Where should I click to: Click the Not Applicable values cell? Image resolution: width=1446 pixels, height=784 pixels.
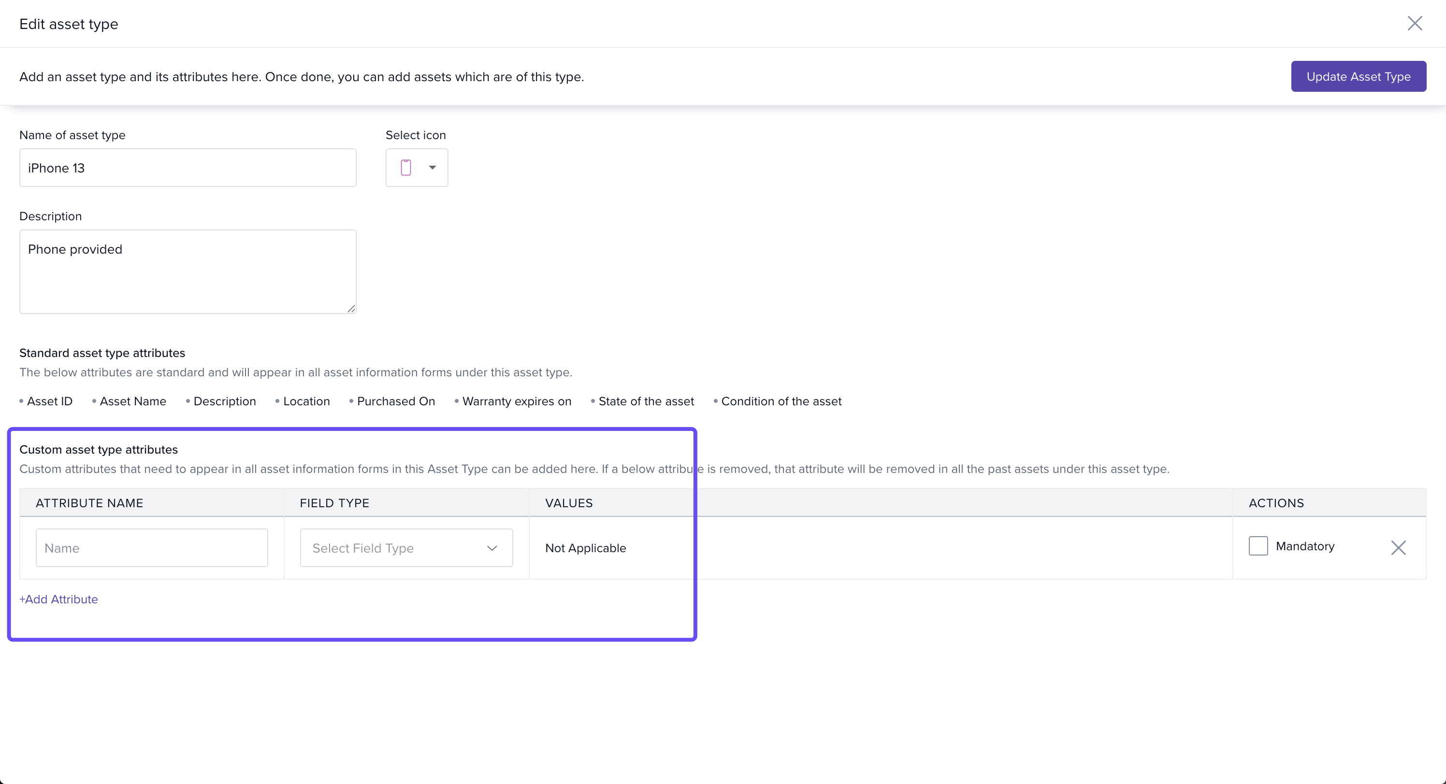coord(585,548)
